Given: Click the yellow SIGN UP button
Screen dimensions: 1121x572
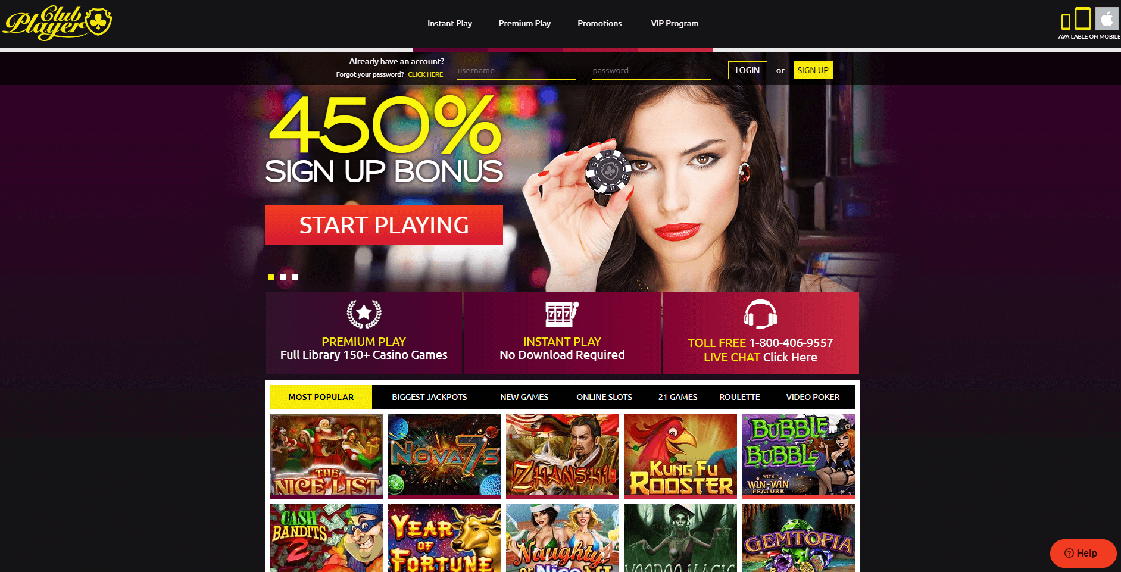Looking at the screenshot, I should (x=813, y=70).
